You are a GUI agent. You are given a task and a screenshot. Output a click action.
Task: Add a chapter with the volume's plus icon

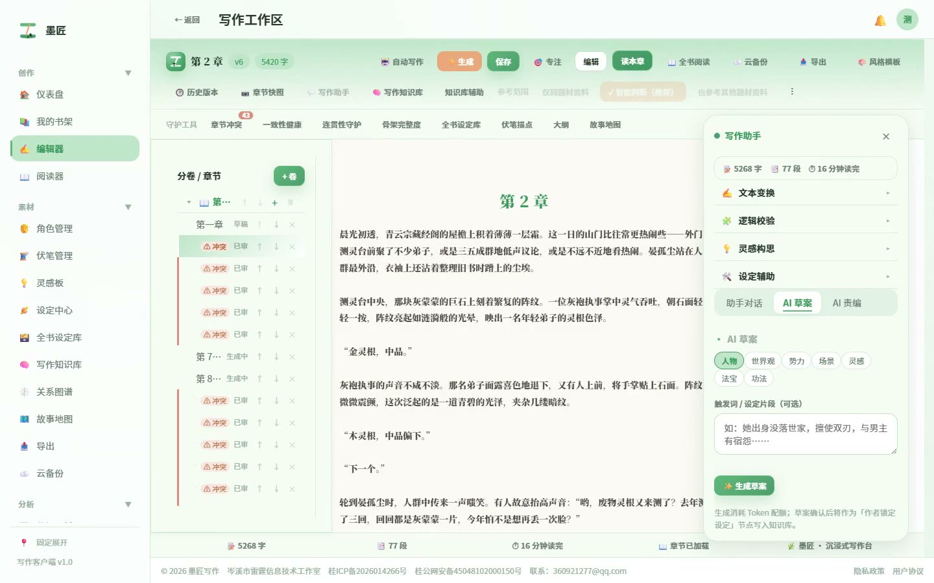point(275,203)
